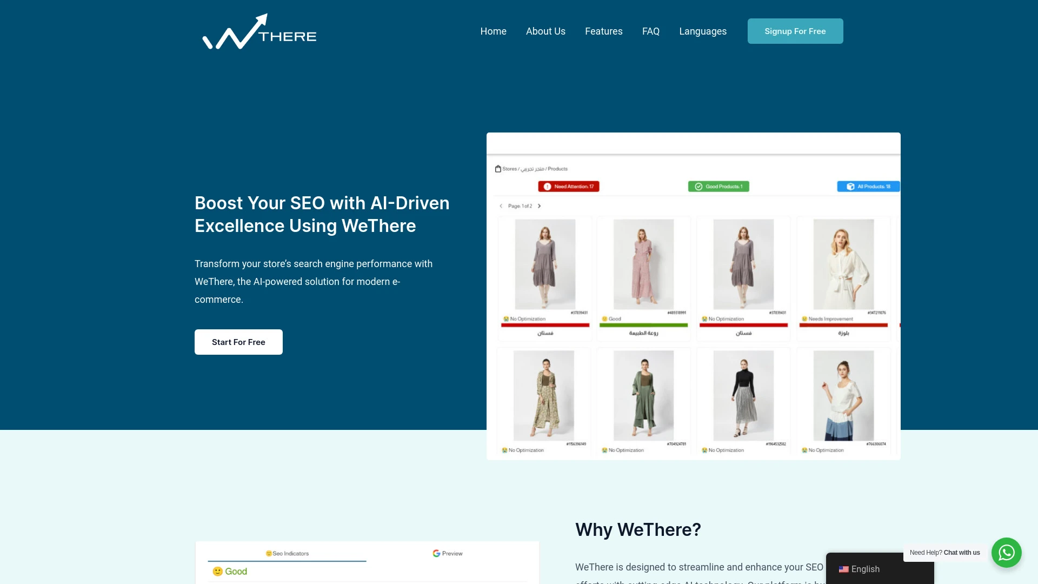Image resolution: width=1038 pixels, height=584 pixels.
Task: Expand page navigation next arrow
Action: click(539, 206)
